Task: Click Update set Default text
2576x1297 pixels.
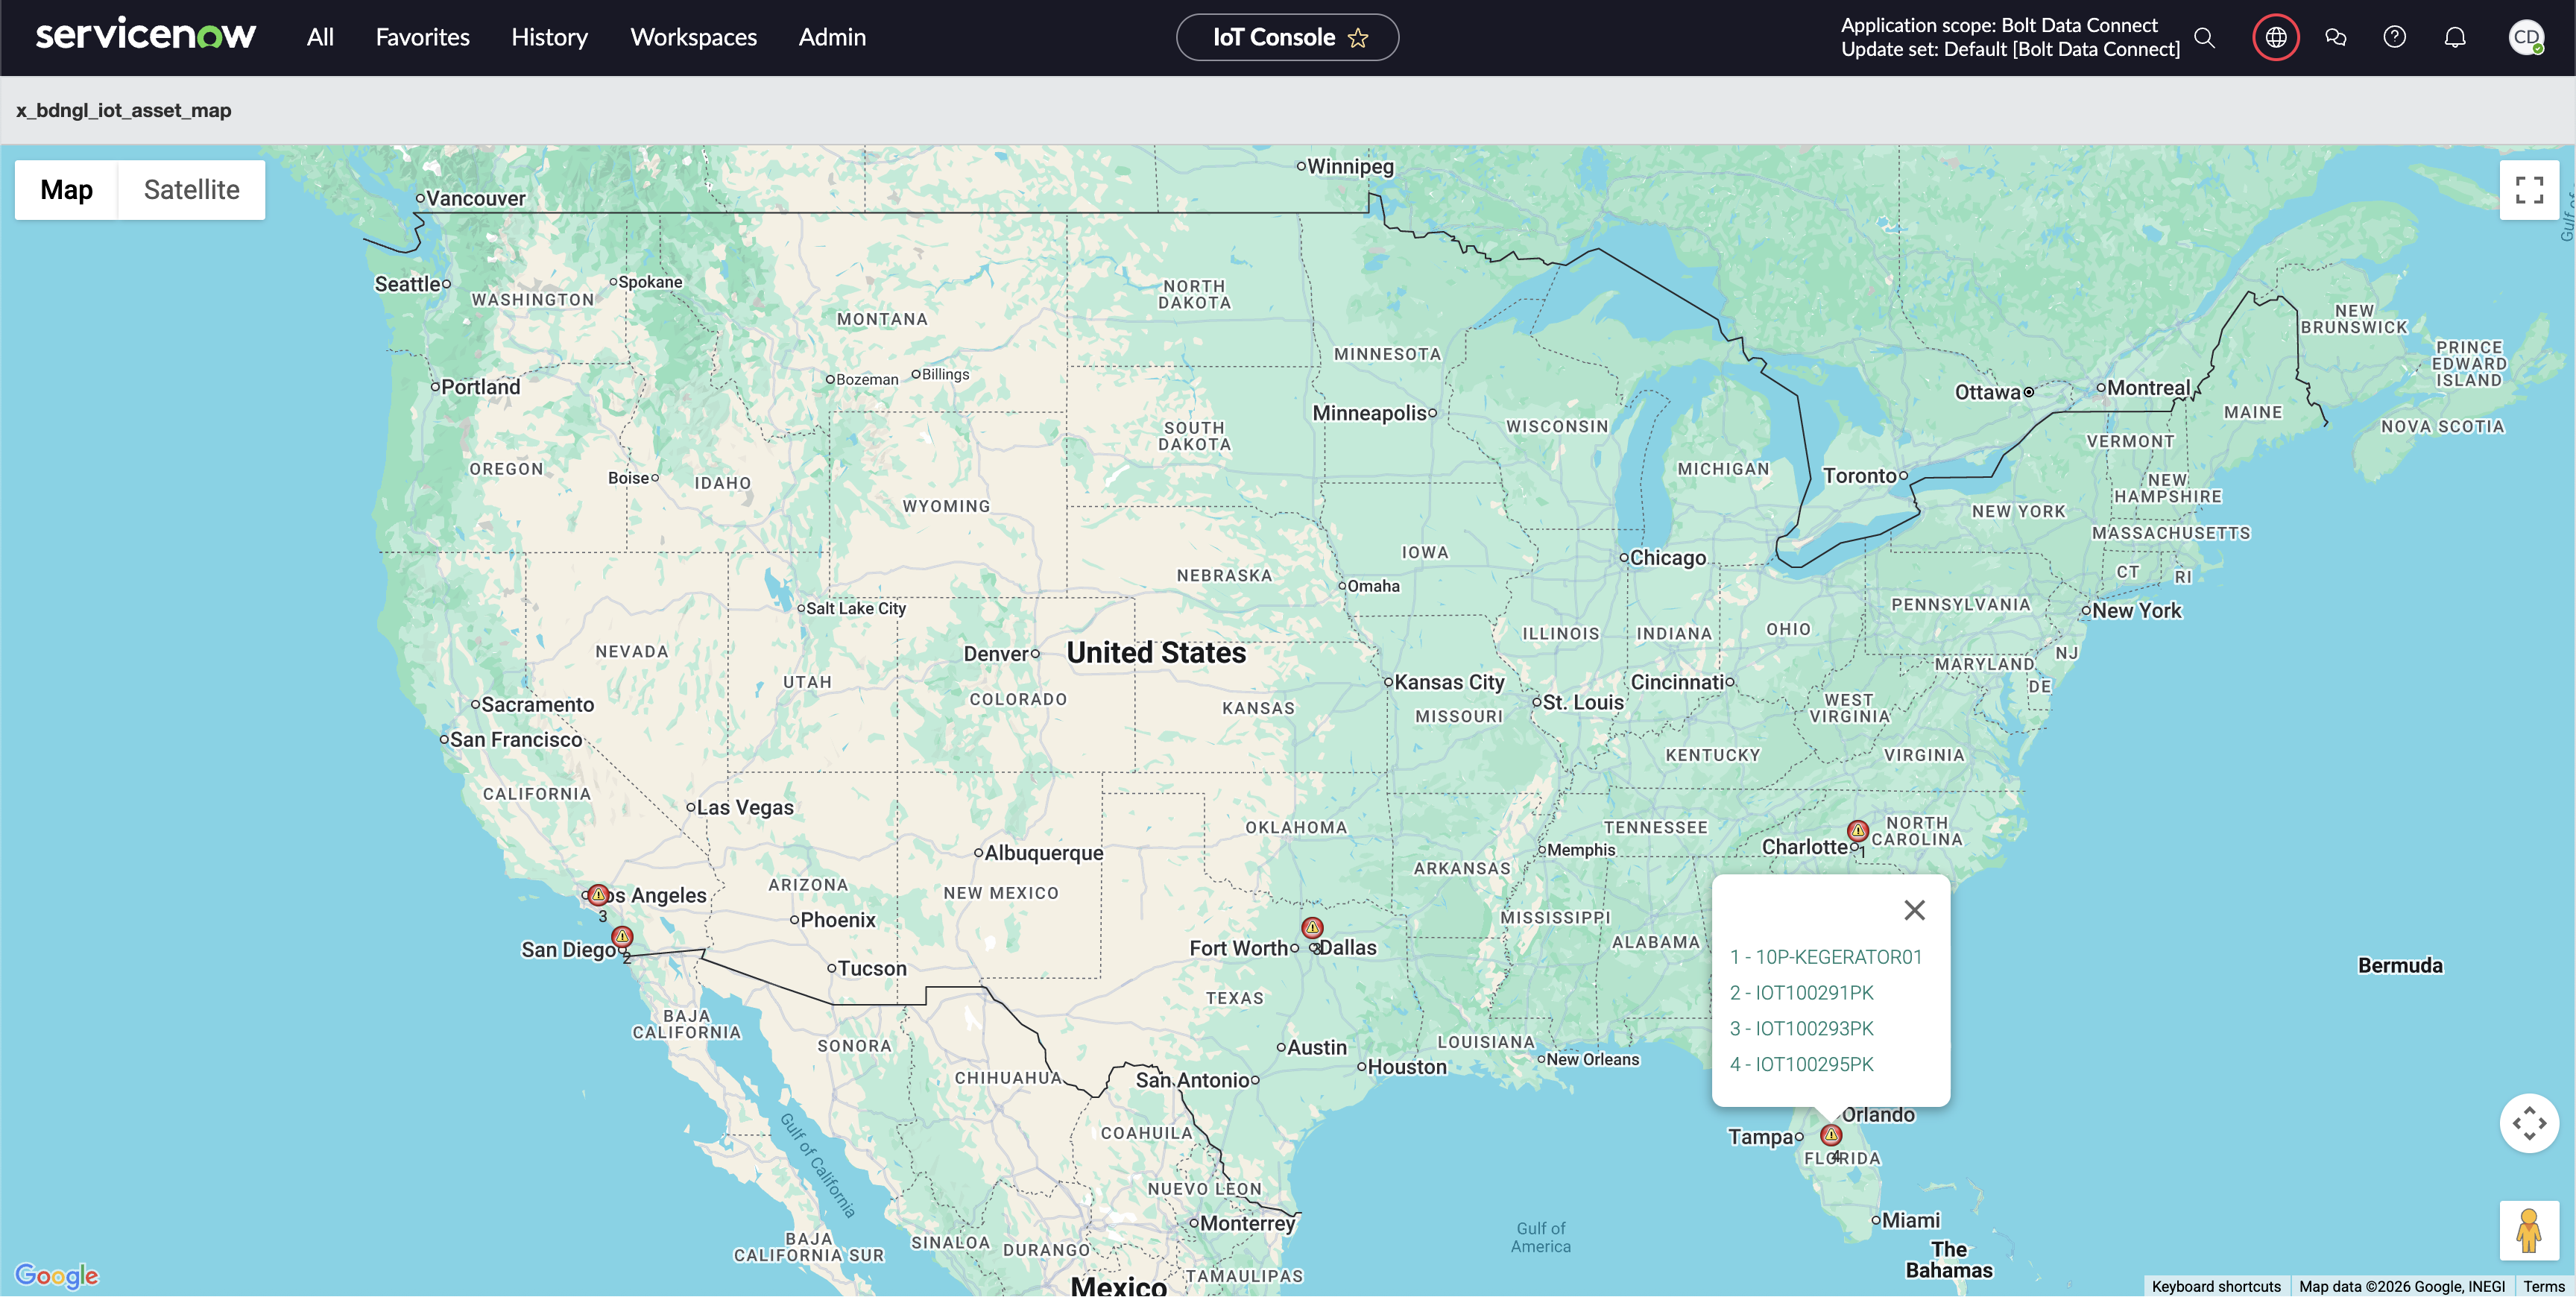Action: coord(2010,50)
